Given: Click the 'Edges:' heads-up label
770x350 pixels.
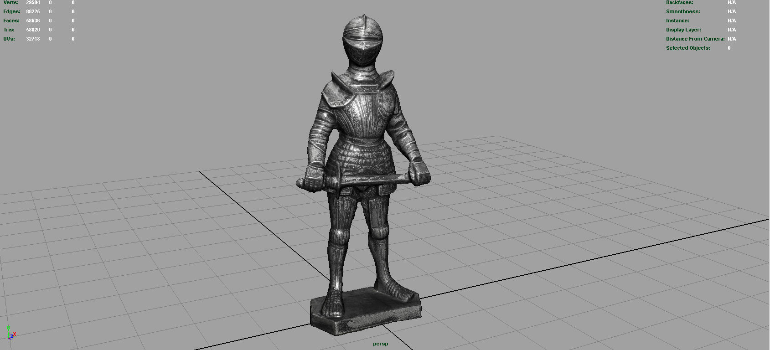Looking at the screenshot, I should tap(12, 11).
